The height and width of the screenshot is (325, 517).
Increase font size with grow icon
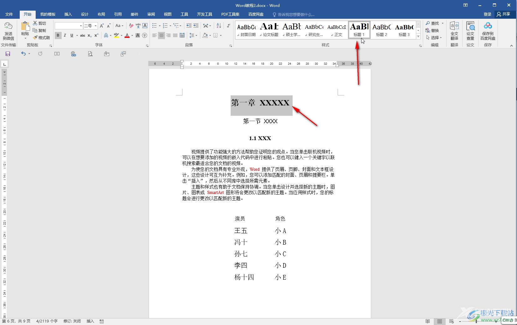click(x=102, y=26)
